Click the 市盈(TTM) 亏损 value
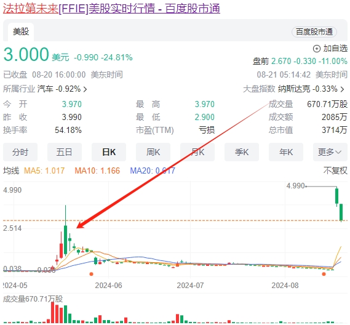350x325 pixels. tap(207, 130)
